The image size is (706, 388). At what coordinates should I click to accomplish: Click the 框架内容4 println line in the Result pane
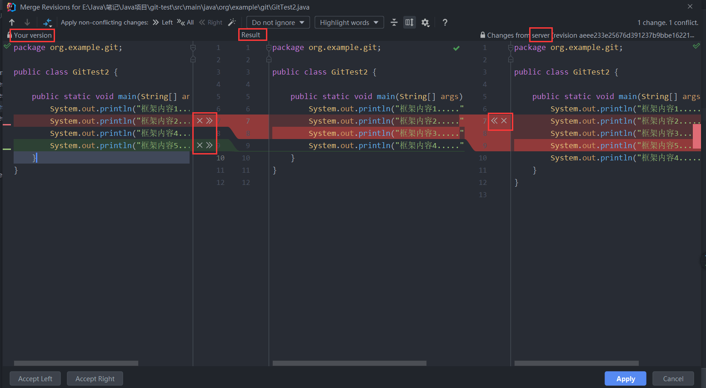(x=386, y=145)
